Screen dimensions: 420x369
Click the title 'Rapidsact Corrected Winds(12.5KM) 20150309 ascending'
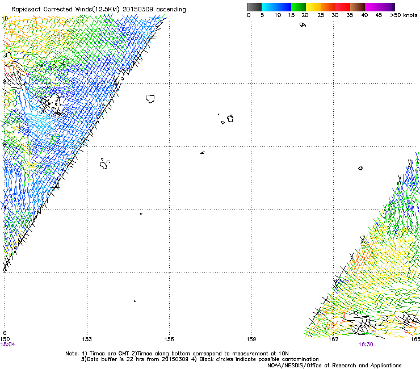click(99, 10)
